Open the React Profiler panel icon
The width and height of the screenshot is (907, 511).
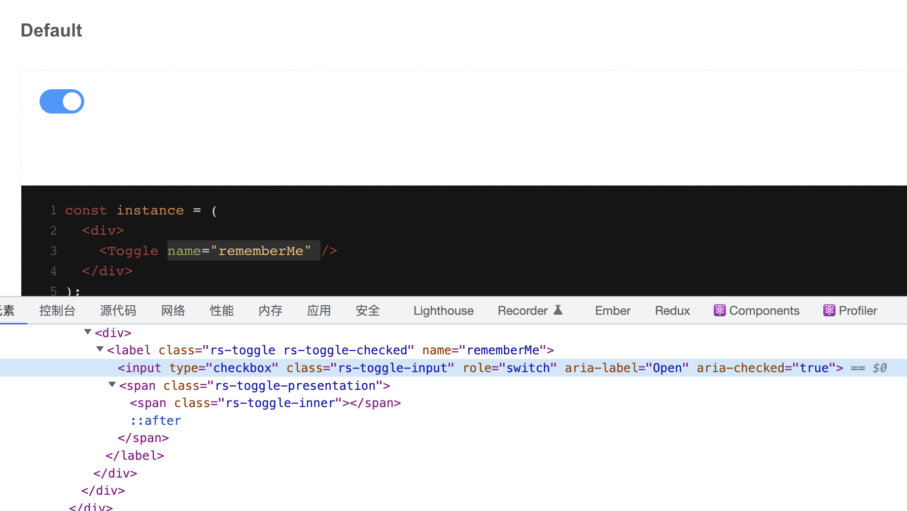pyautogui.click(x=830, y=310)
